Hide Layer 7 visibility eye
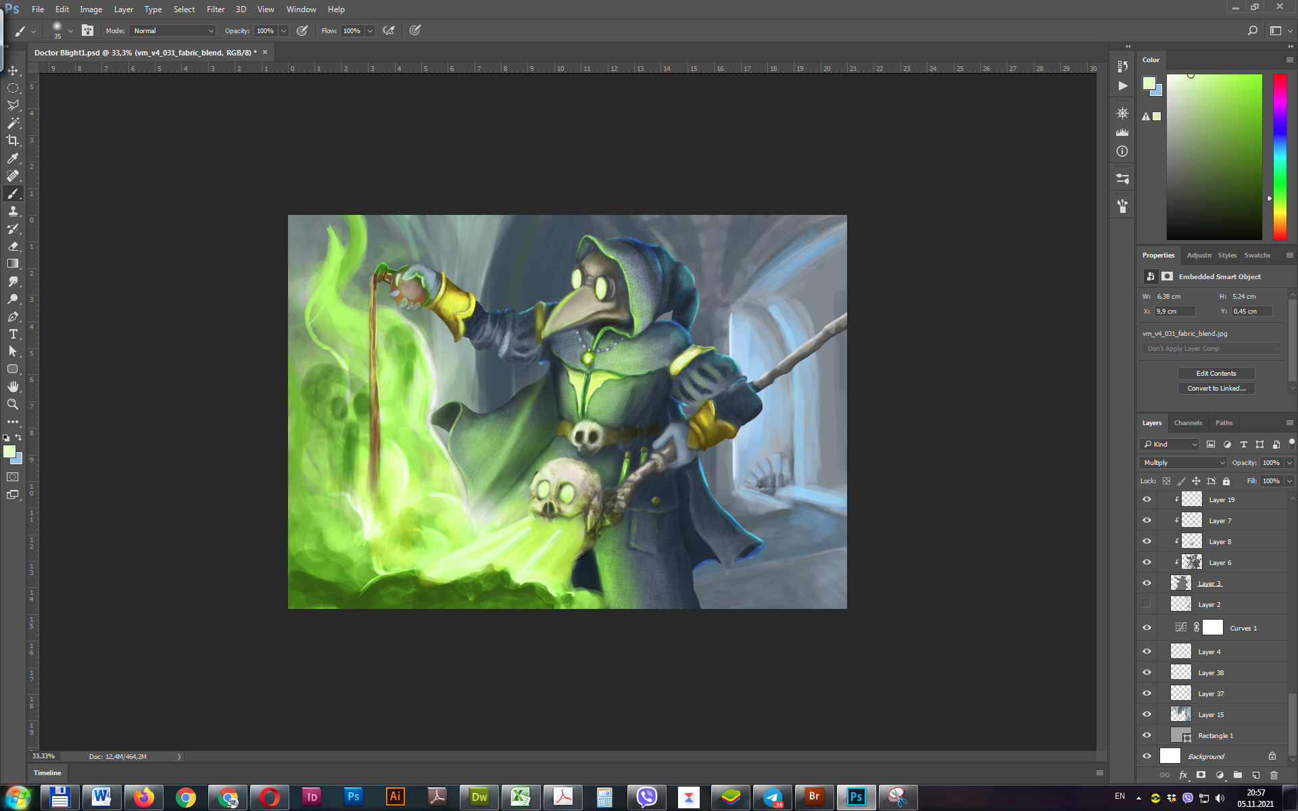This screenshot has height=811, width=1298. (x=1147, y=521)
